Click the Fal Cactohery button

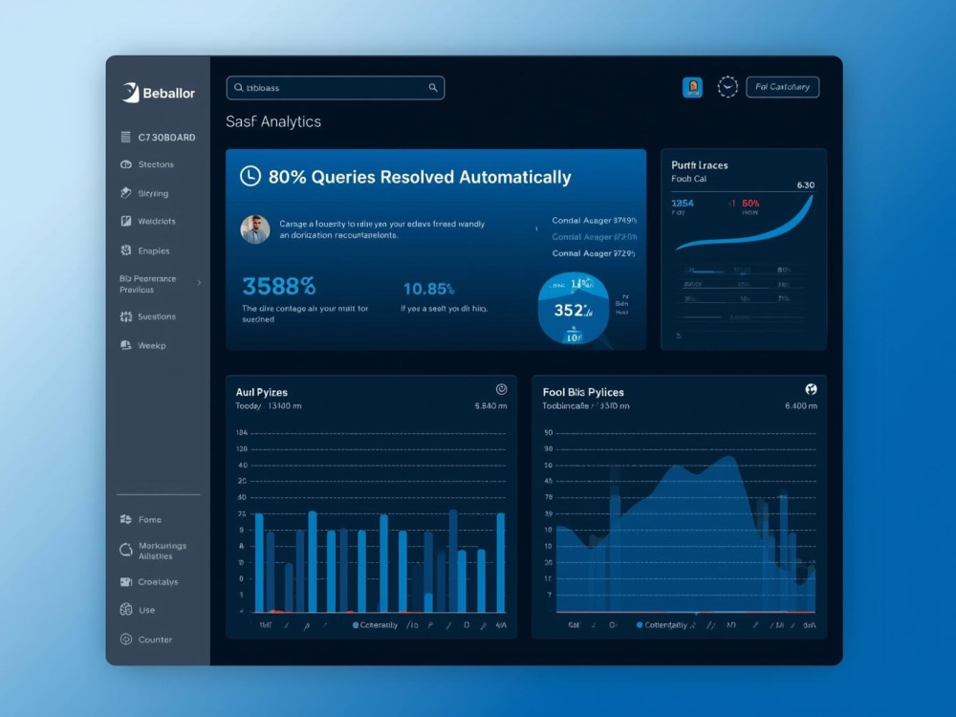coord(783,87)
